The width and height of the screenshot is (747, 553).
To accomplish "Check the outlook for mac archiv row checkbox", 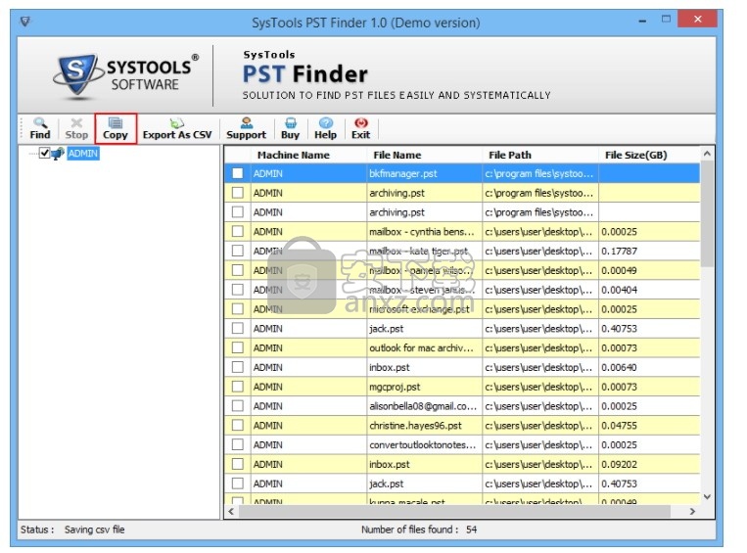I will tap(237, 347).
